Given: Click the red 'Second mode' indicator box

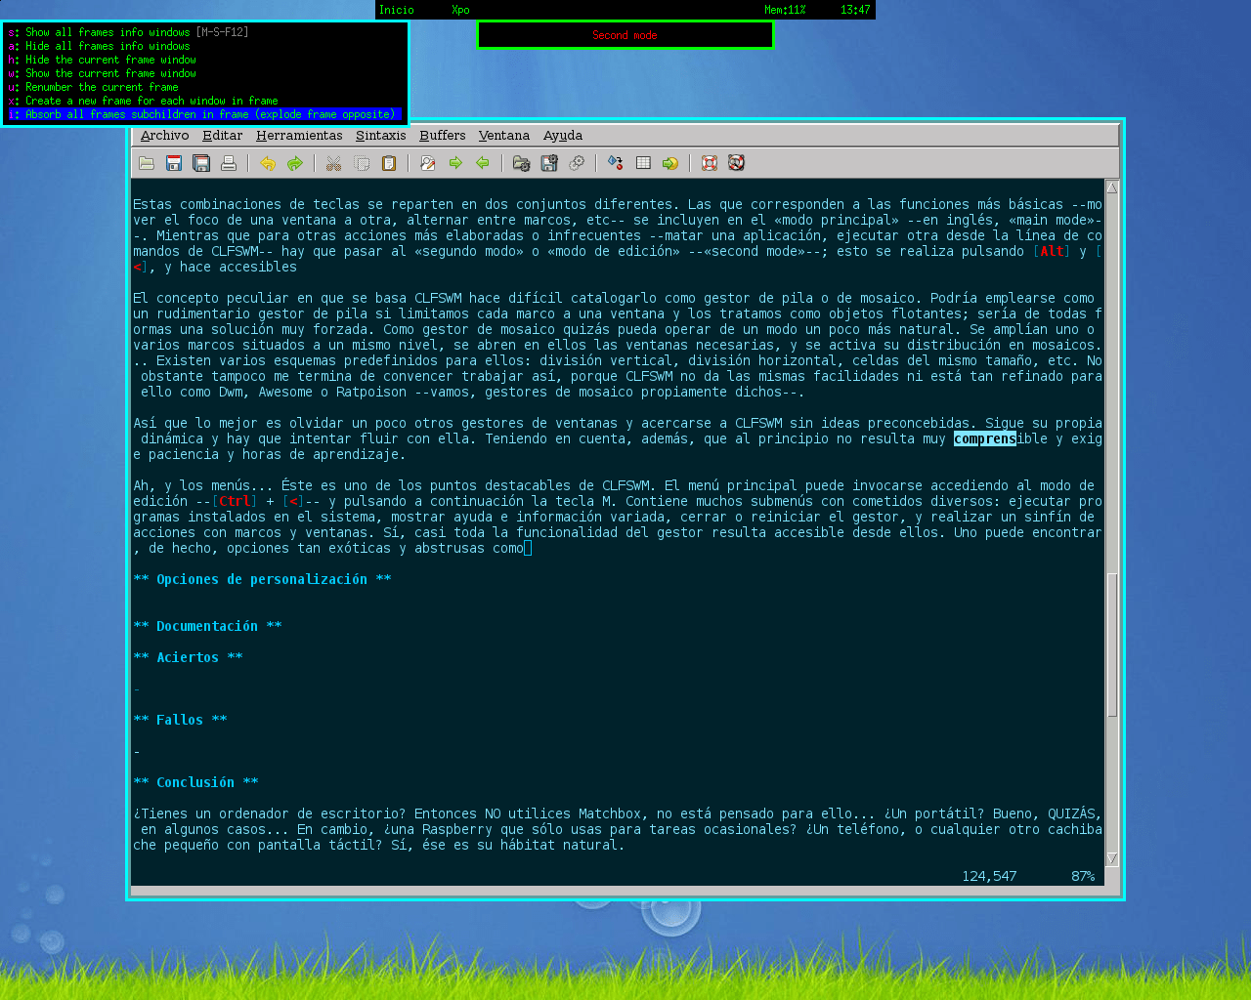Looking at the screenshot, I should (625, 35).
